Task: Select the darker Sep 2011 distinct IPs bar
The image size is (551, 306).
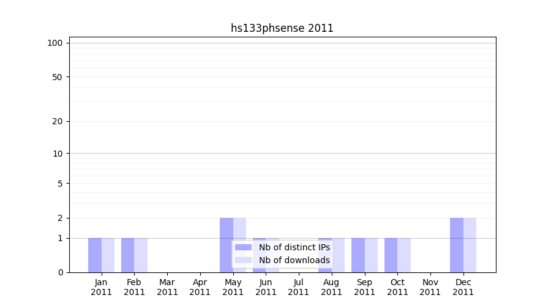Action: point(358,255)
